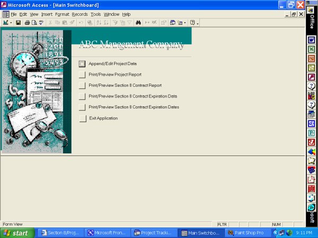Click the binoculars Find icon
This screenshot has width=318, height=238.
coord(138,23)
